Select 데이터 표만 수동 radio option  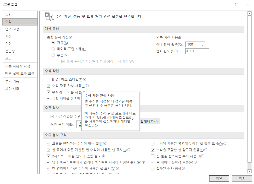[x=53, y=49]
